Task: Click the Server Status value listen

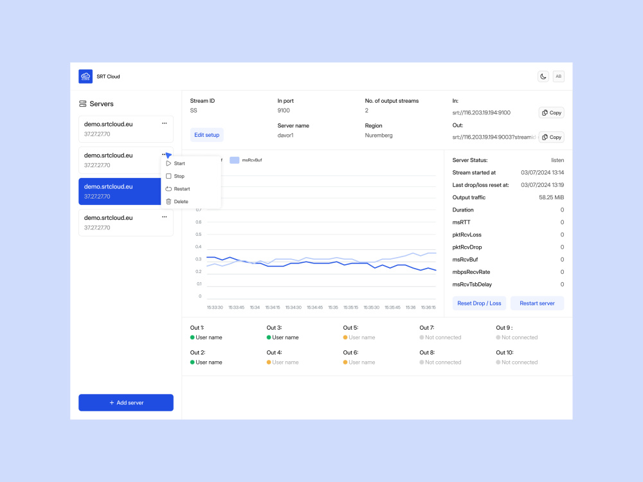Action: tap(557, 160)
